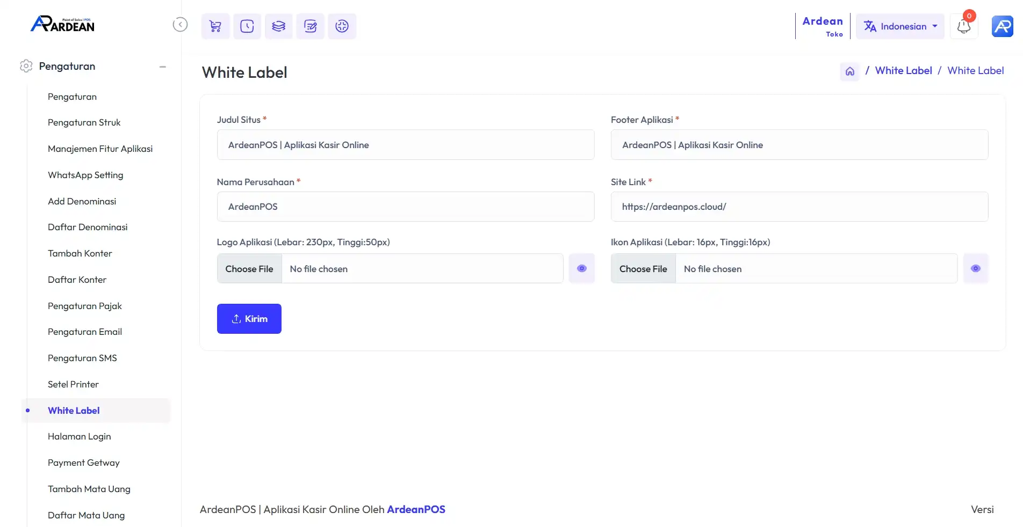This screenshot has height=527, width=1023.
Task: Click the clock icon in top toolbar
Action: coord(247,26)
